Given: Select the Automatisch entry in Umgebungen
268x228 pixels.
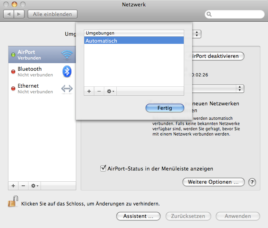Looking at the screenshot, I should [134, 41].
